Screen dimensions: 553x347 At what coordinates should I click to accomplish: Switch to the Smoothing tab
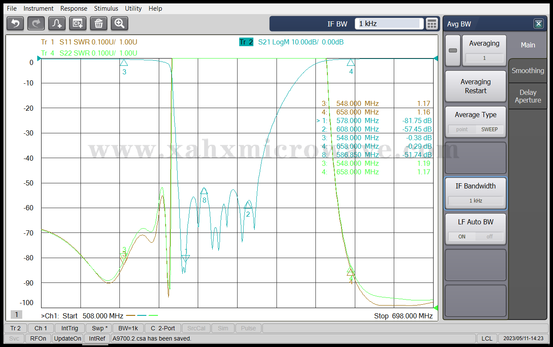pyautogui.click(x=528, y=71)
